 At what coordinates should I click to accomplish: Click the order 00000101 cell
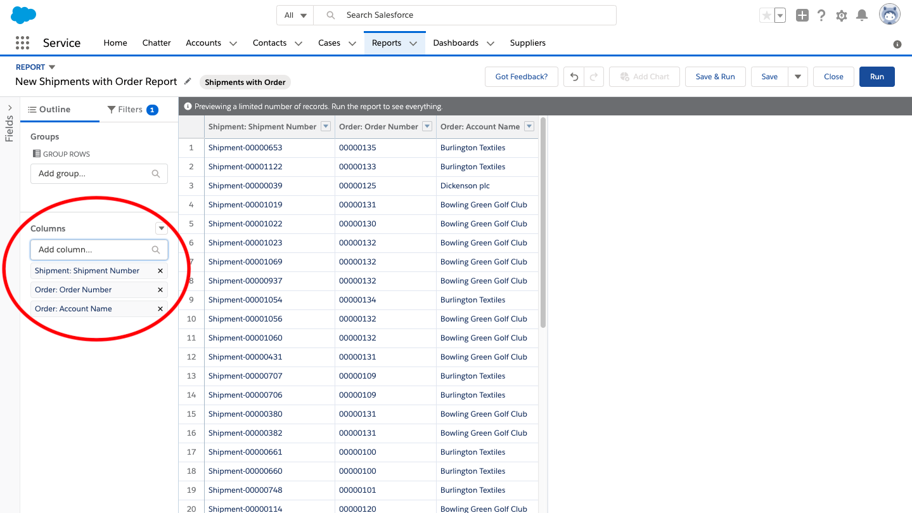click(386, 490)
